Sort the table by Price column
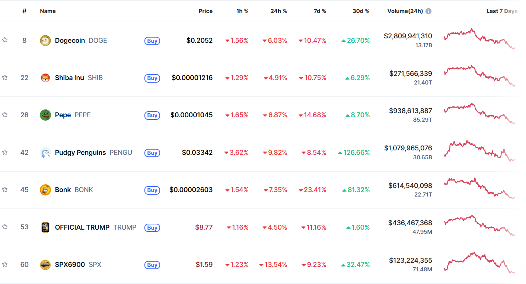Image resolution: width=526 pixels, height=284 pixels. 205,11
